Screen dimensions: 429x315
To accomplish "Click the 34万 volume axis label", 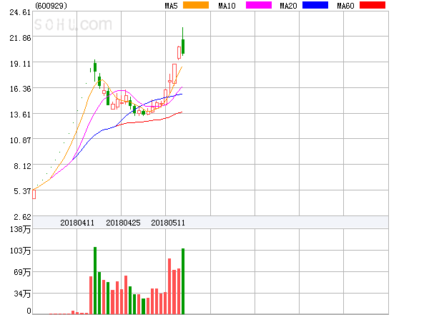I will point(22,294).
